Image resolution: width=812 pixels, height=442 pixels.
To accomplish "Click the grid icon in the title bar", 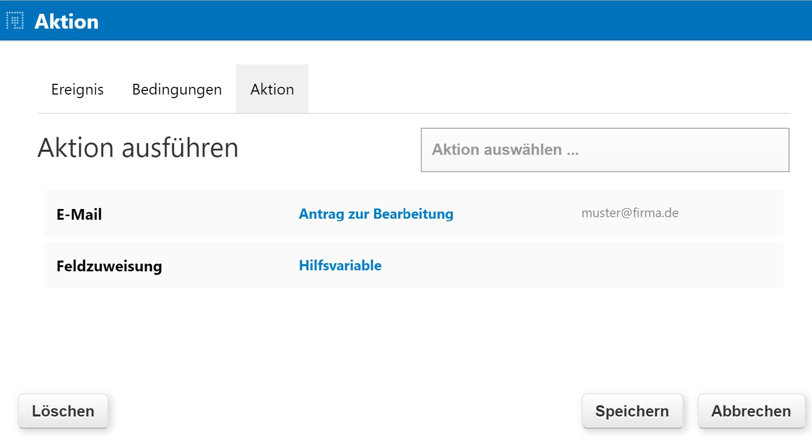I will (x=15, y=20).
